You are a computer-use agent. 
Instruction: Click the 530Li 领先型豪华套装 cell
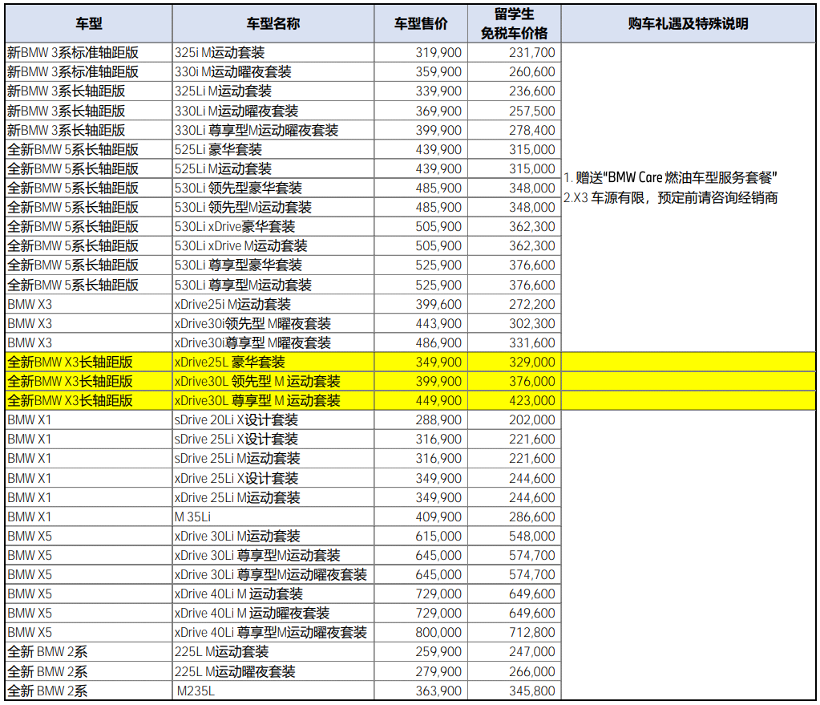(273, 188)
